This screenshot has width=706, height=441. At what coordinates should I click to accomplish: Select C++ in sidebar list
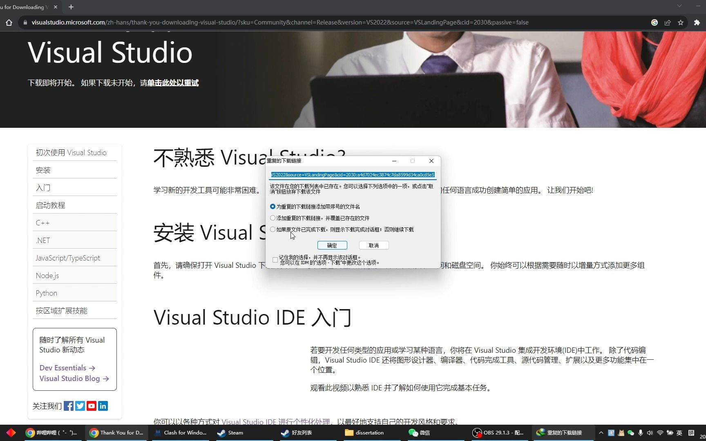pyautogui.click(x=74, y=223)
